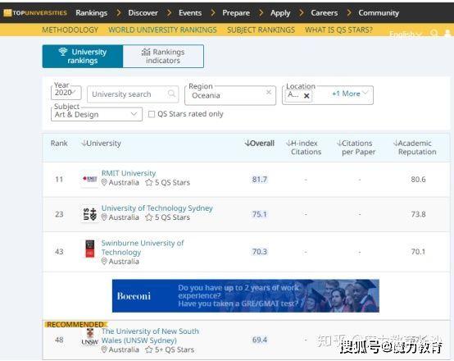The image size is (454, 361).
Task: Open the Subject Art & Design dropdown
Action: [97, 114]
